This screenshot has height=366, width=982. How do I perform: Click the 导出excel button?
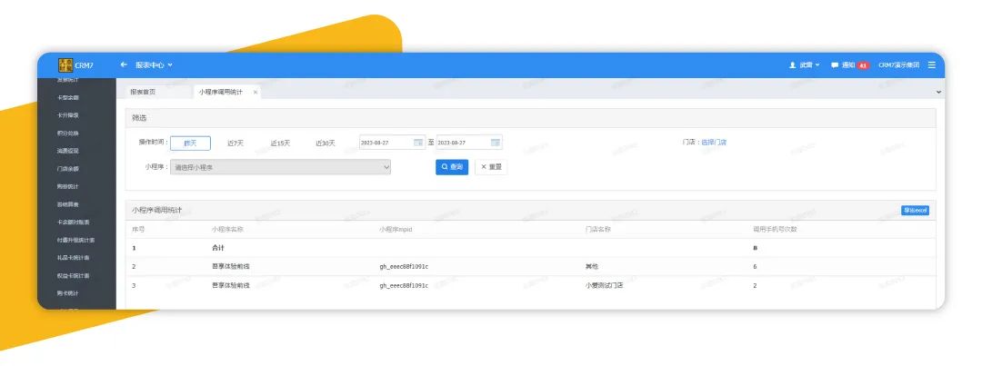[x=915, y=211]
